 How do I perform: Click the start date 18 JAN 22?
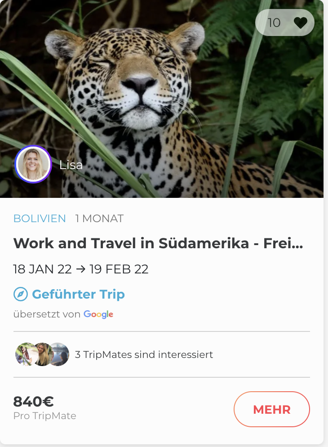[x=43, y=269]
